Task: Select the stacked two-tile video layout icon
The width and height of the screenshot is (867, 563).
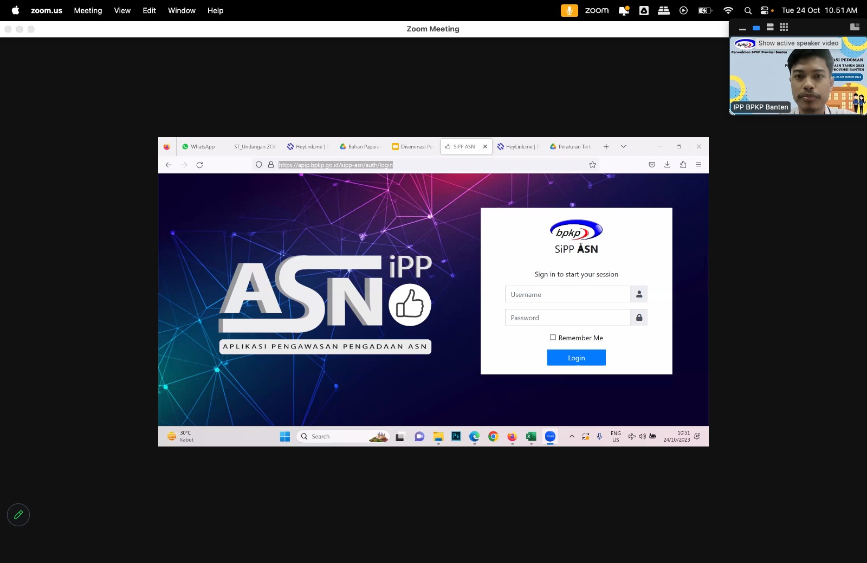Action: pyautogui.click(x=770, y=27)
